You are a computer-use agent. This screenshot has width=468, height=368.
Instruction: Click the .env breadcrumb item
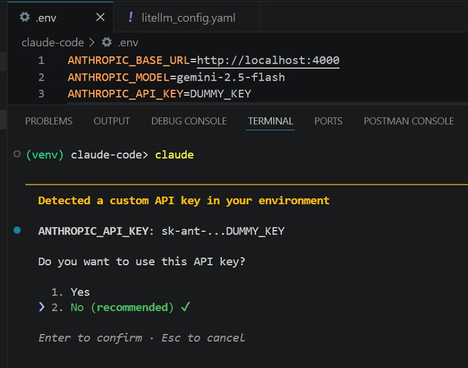coord(128,43)
